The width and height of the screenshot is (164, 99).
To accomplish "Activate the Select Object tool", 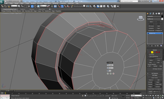I will (x=19, y=6).
